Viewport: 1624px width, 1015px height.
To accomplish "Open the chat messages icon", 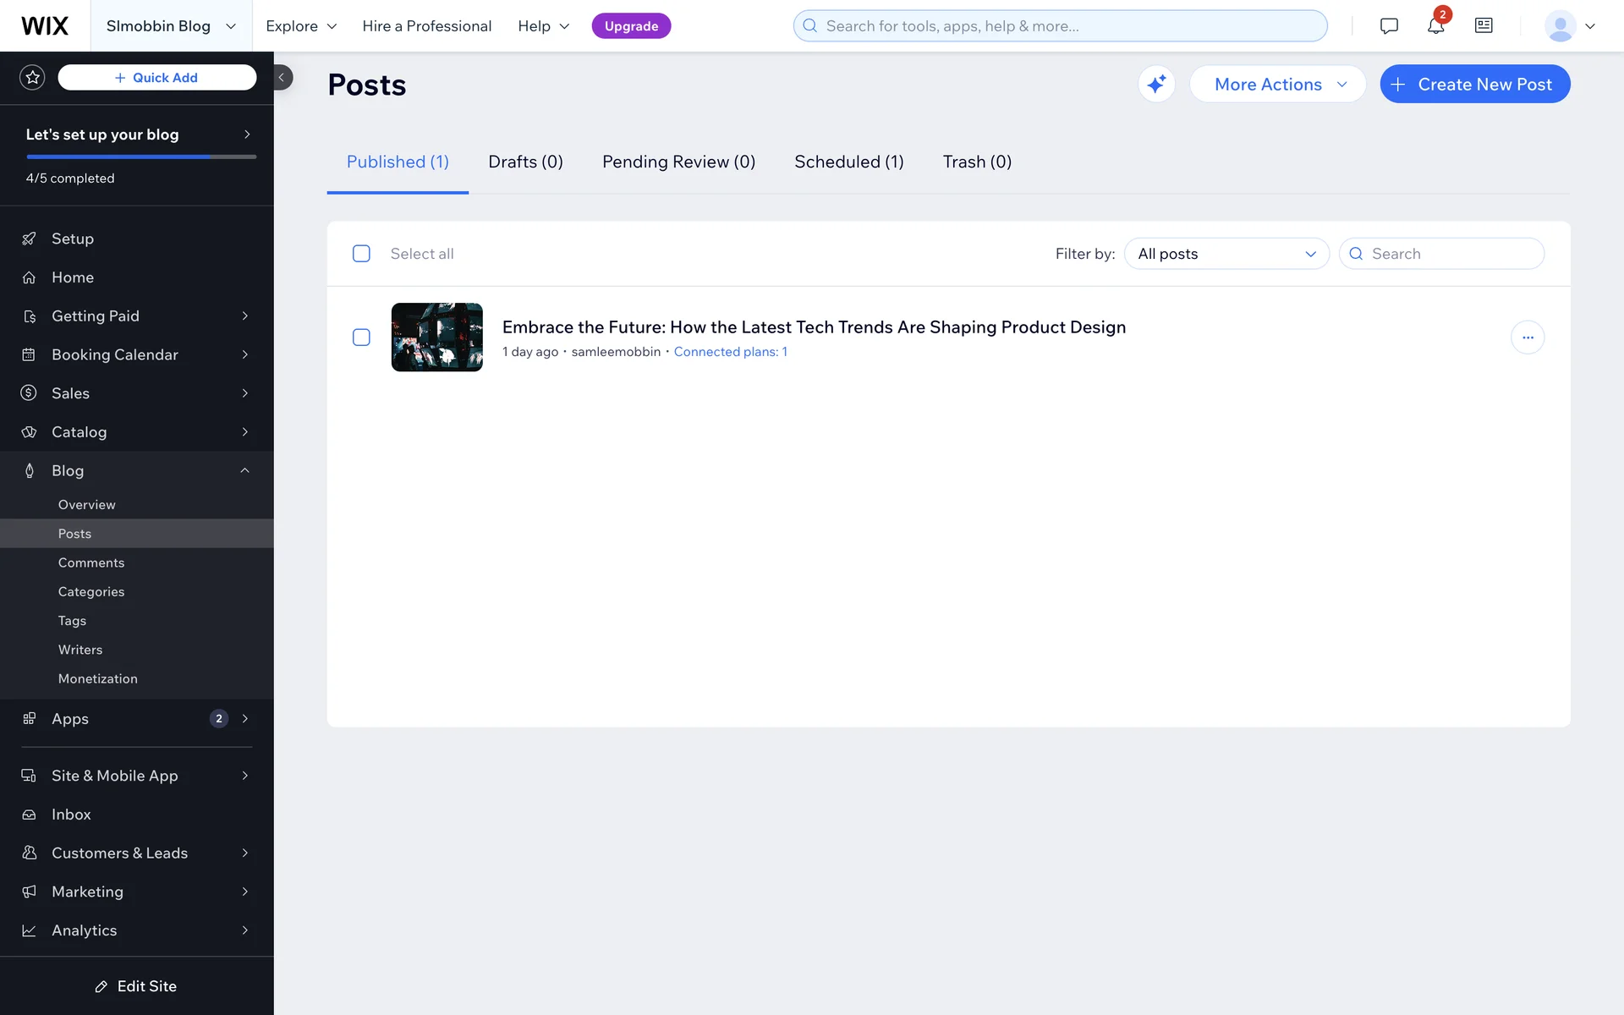I will 1388,25.
